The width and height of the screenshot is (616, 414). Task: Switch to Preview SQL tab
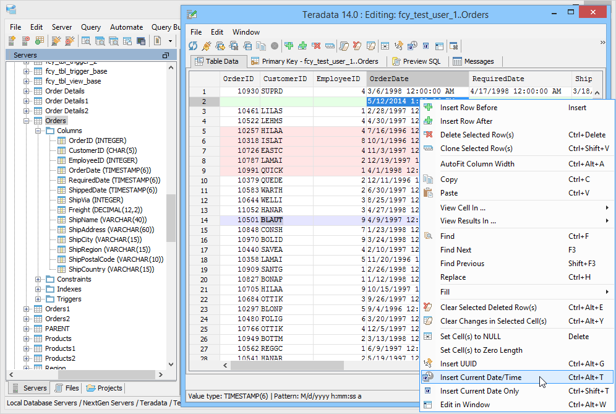pyautogui.click(x=416, y=61)
